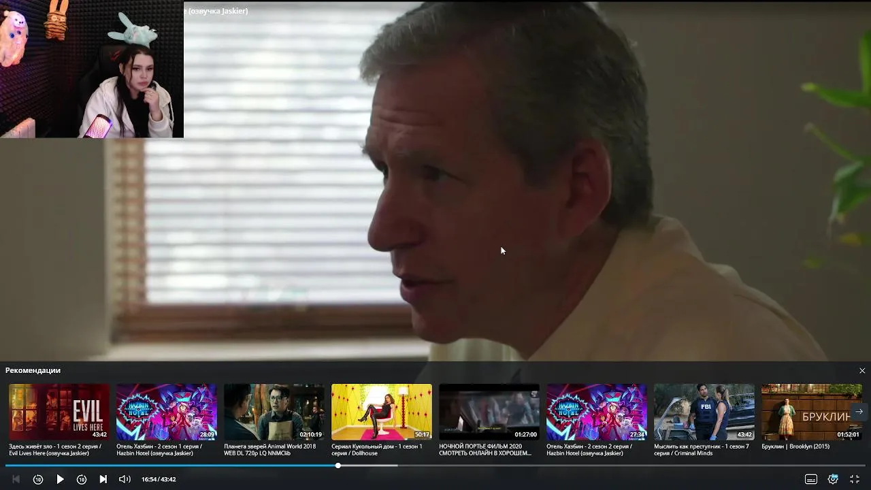Play the paused video
871x490 pixels.
coord(60,479)
